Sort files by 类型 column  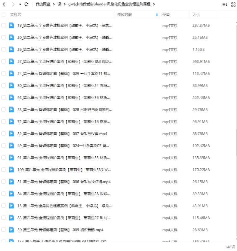[x=166, y=14]
